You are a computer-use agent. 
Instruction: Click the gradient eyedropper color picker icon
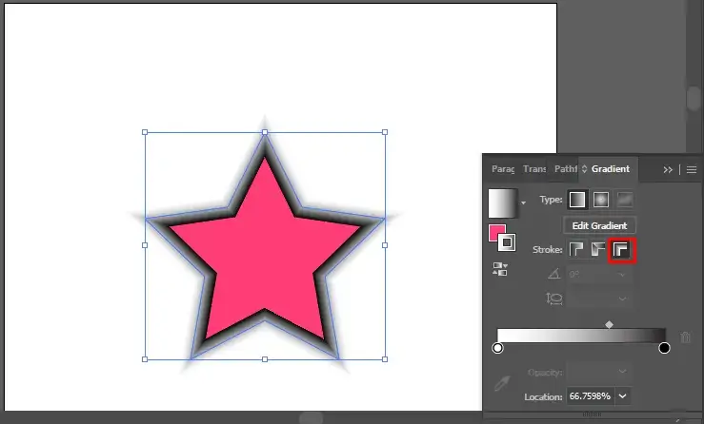tap(501, 384)
